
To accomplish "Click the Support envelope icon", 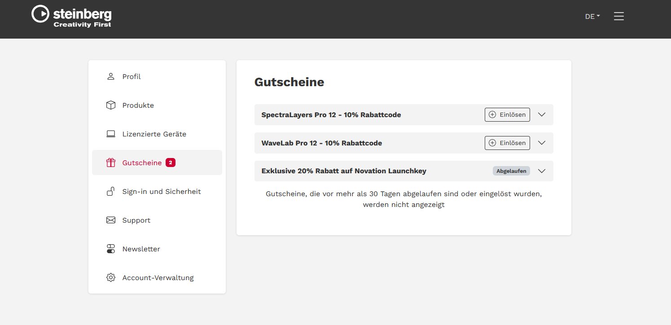I will point(111,220).
